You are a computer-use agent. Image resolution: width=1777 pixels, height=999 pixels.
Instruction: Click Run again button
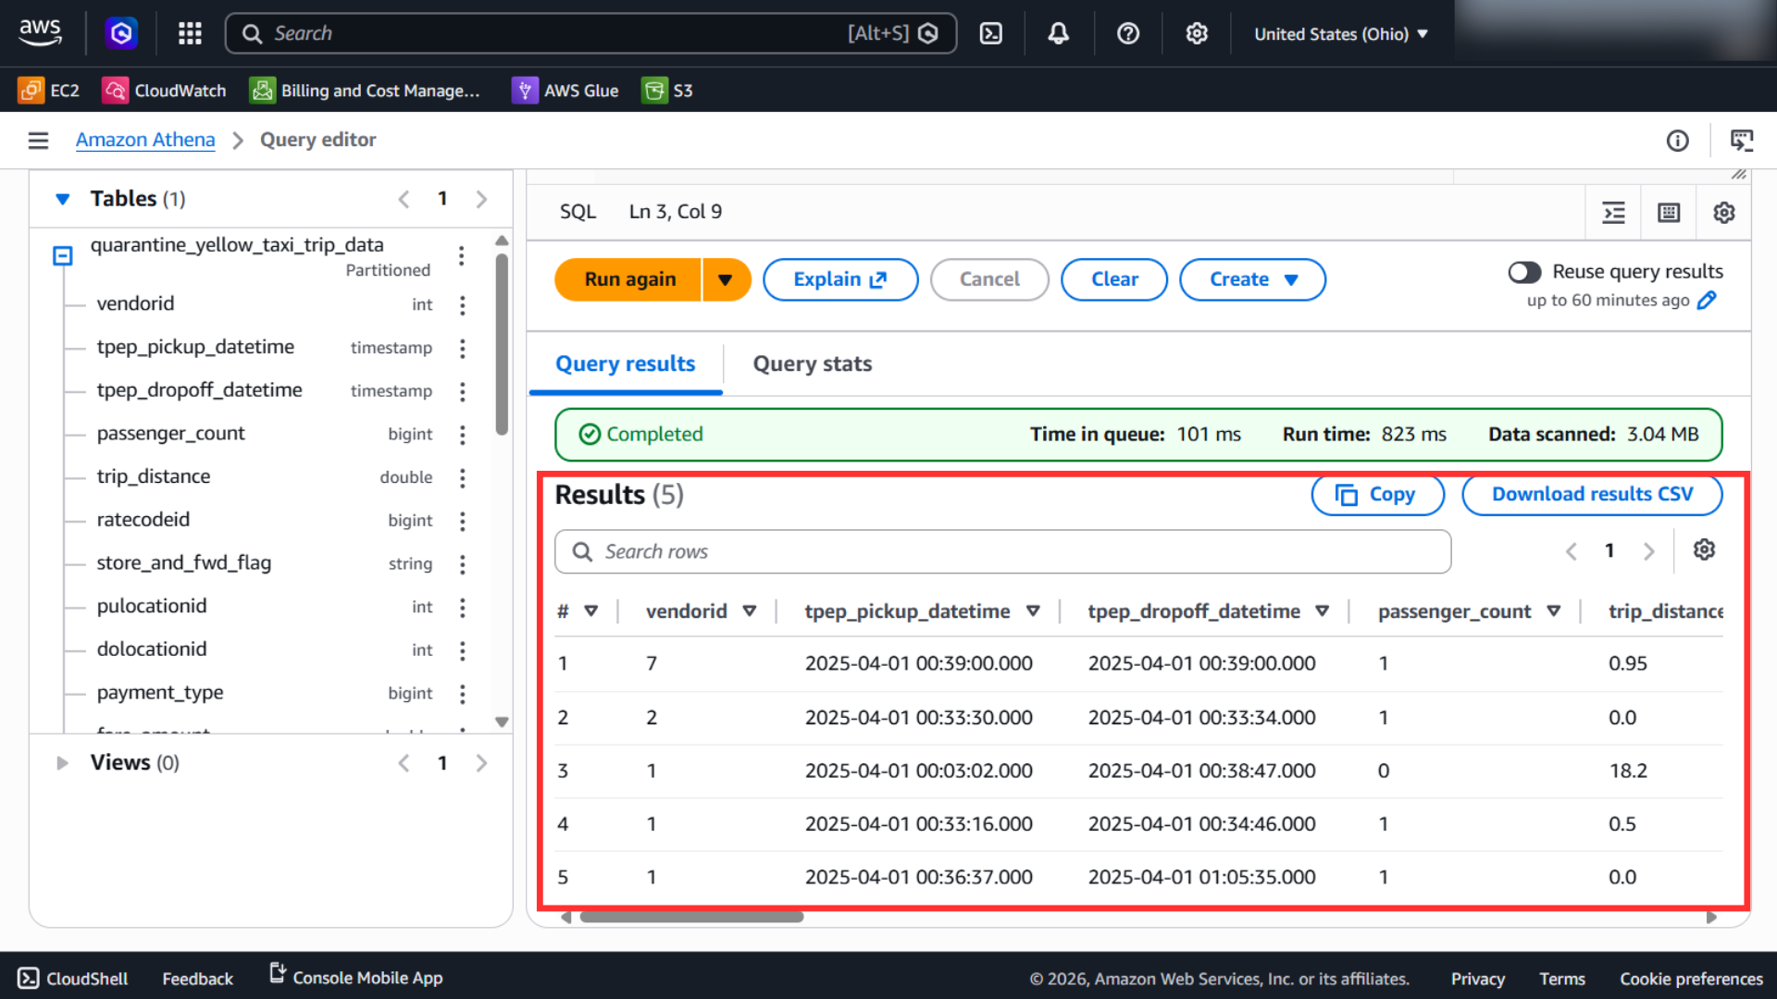click(x=629, y=279)
